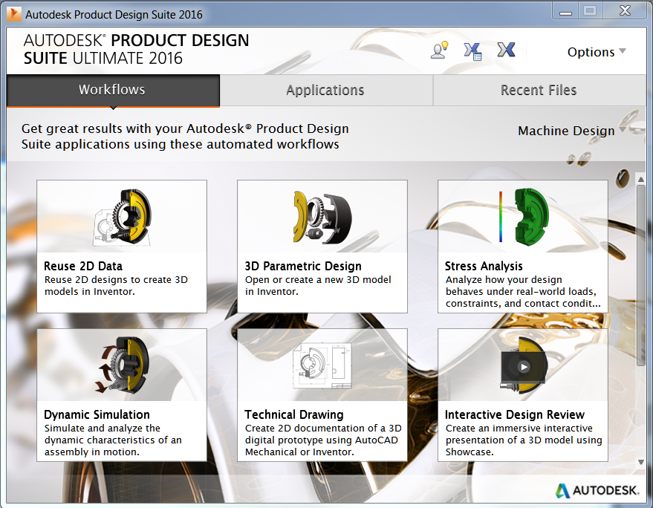Click the scrollbar down arrow
653x508 pixels.
(x=640, y=463)
